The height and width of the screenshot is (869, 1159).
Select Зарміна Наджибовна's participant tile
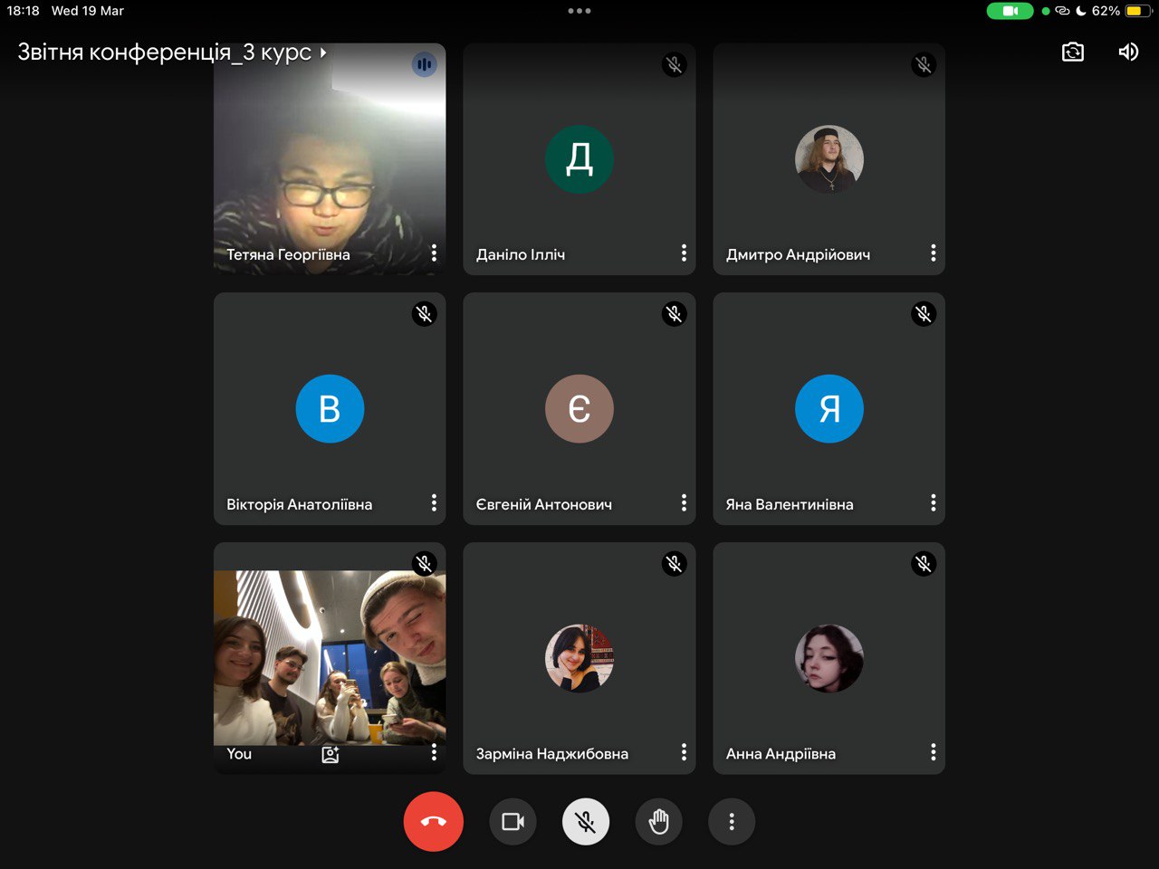[x=579, y=658]
